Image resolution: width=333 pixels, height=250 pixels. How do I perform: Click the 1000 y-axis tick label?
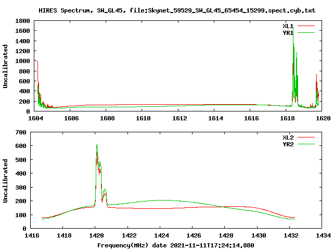[x=22, y=61]
